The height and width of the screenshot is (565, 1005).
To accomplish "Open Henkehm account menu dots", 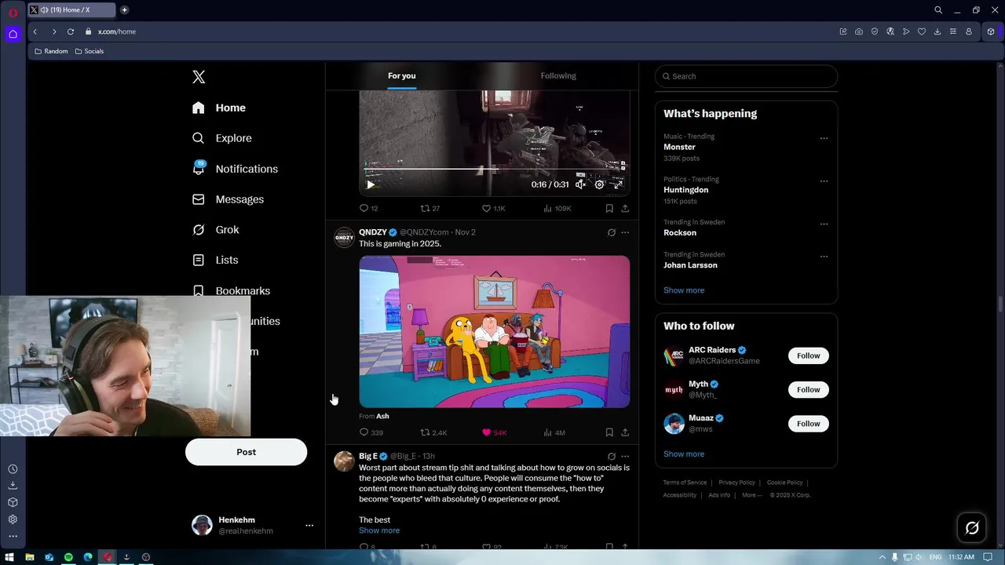I will [x=309, y=526].
